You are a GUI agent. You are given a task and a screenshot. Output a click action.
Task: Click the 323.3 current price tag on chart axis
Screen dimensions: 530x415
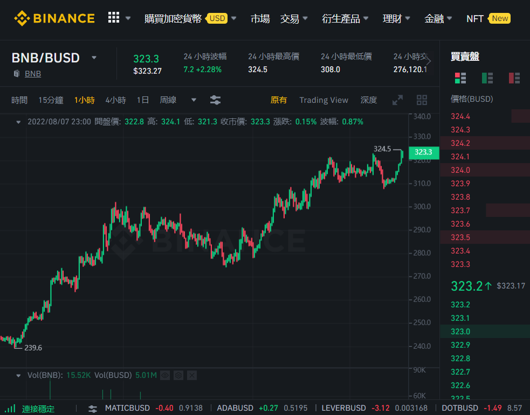coord(424,152)
